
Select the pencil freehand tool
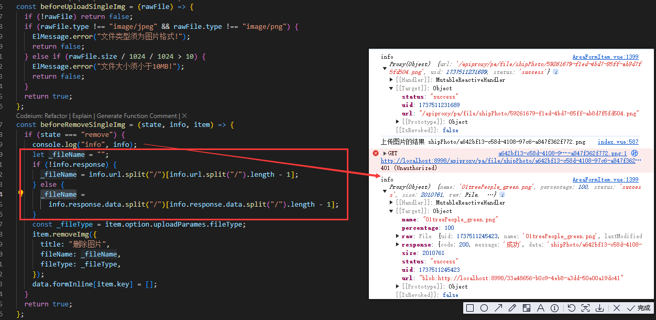click(x=512, y=308)
